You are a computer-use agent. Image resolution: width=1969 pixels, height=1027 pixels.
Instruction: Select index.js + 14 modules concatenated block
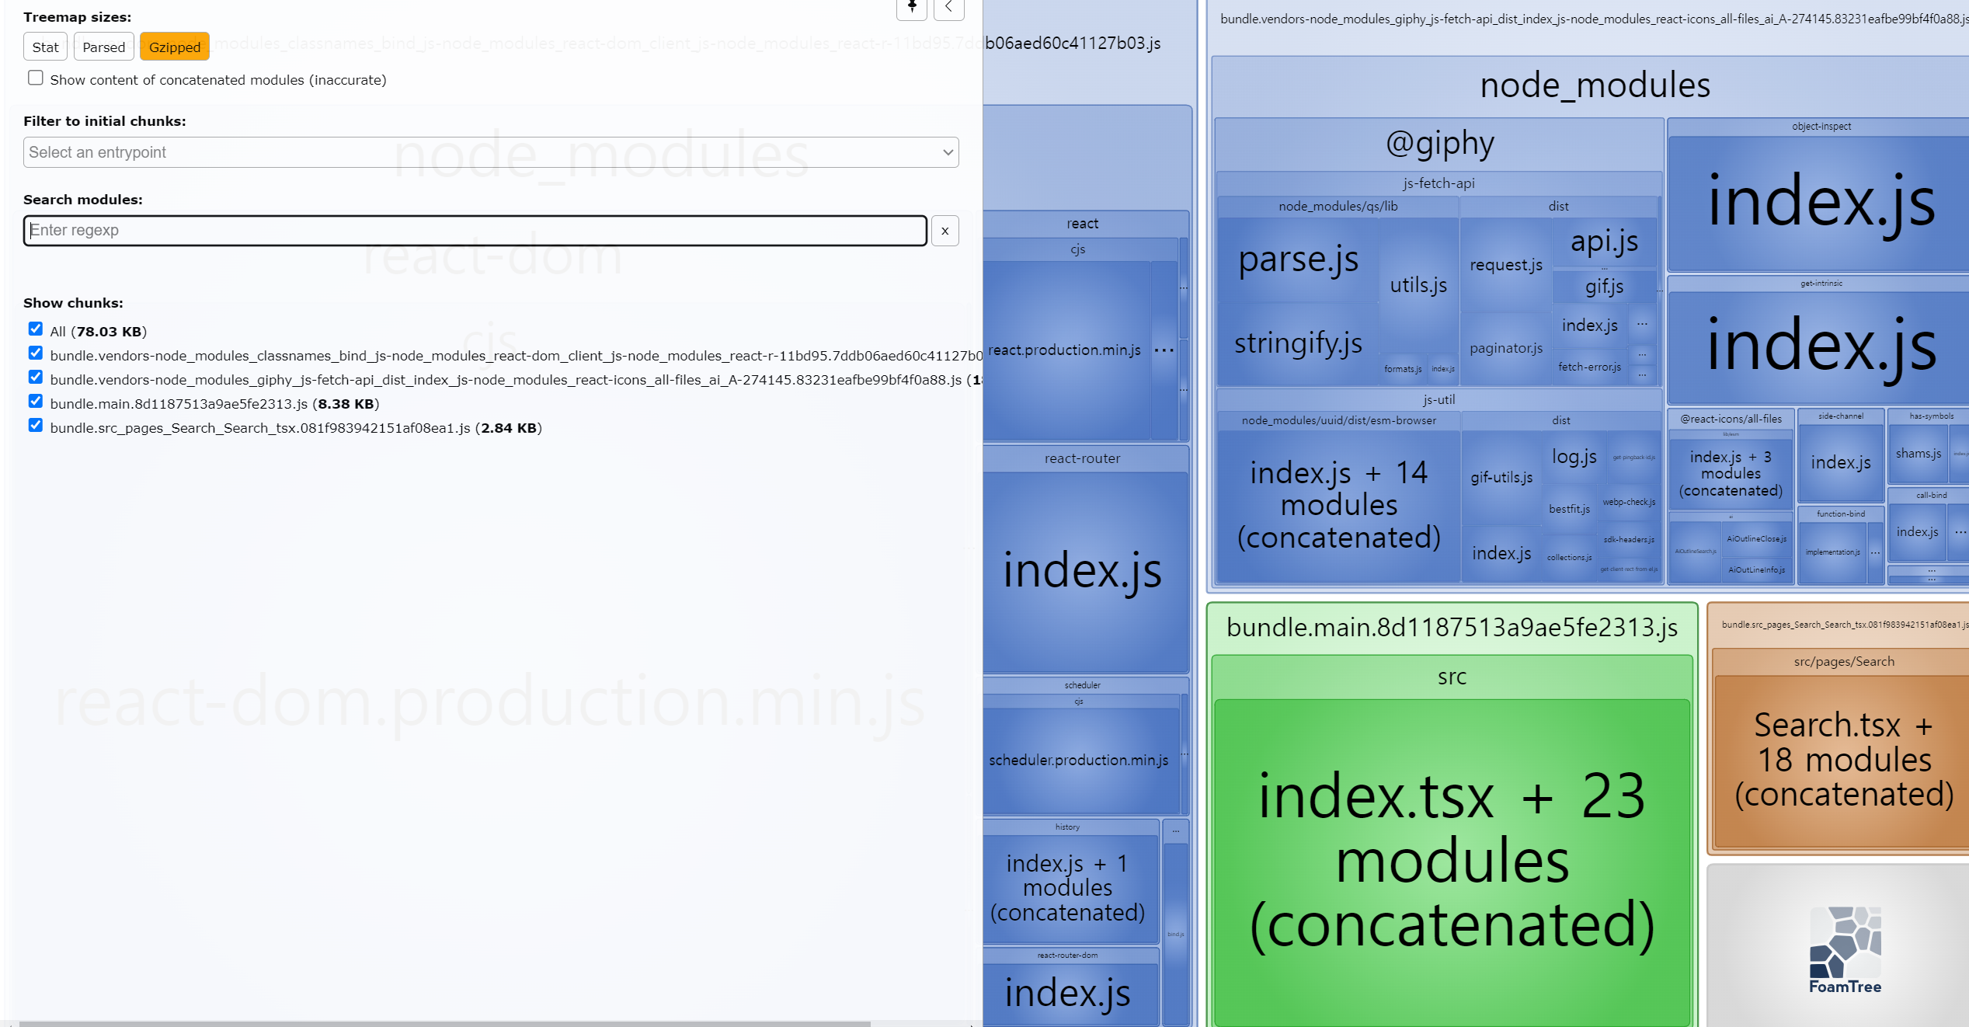pyautogui.click(x=1338, y=505)
